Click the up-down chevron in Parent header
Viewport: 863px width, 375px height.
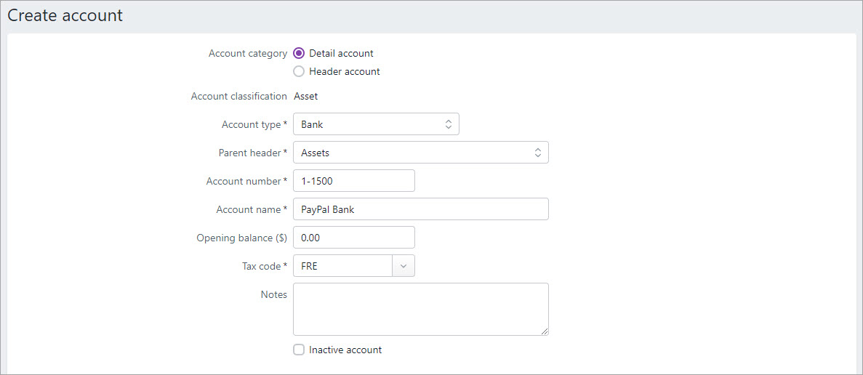coord(538,153)
